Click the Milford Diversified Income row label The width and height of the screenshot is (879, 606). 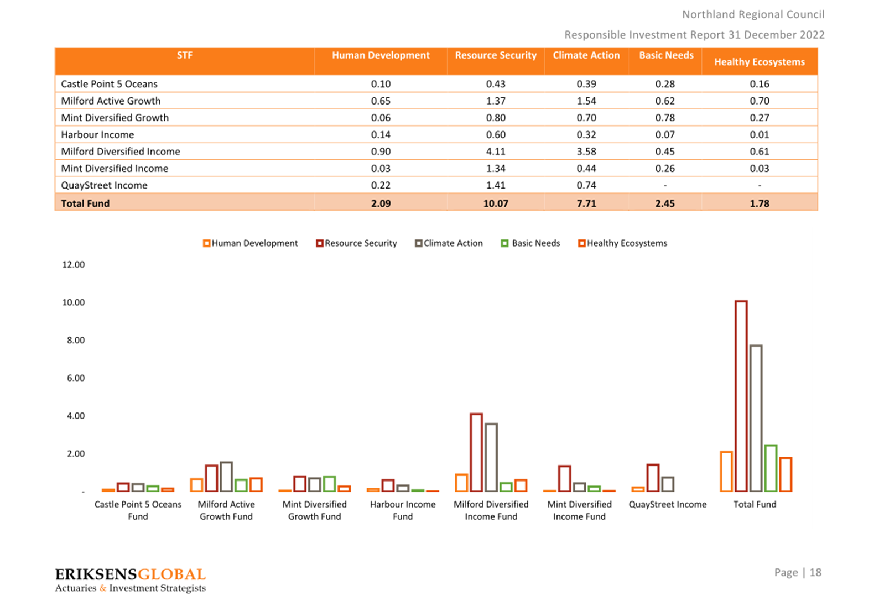point(121,151)
